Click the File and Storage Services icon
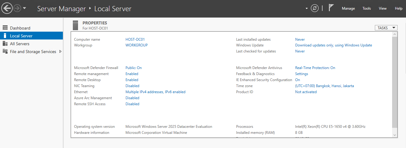Screen dimensions: 406x148 [x=5, y=52]
